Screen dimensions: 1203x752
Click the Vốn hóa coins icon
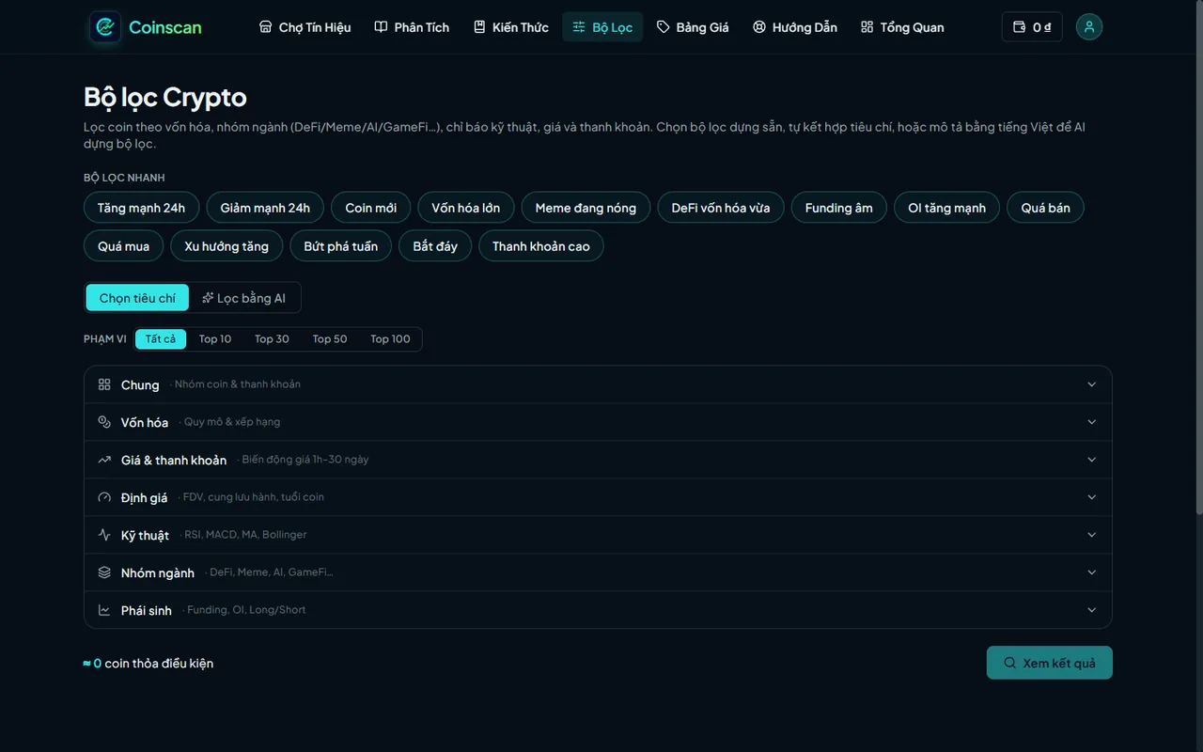(104, 422)
